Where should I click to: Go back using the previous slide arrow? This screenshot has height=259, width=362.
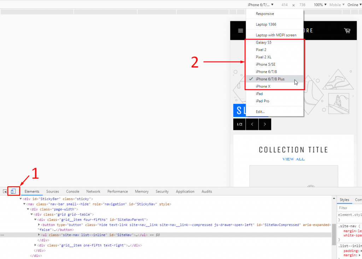click(x=252, y=124)
